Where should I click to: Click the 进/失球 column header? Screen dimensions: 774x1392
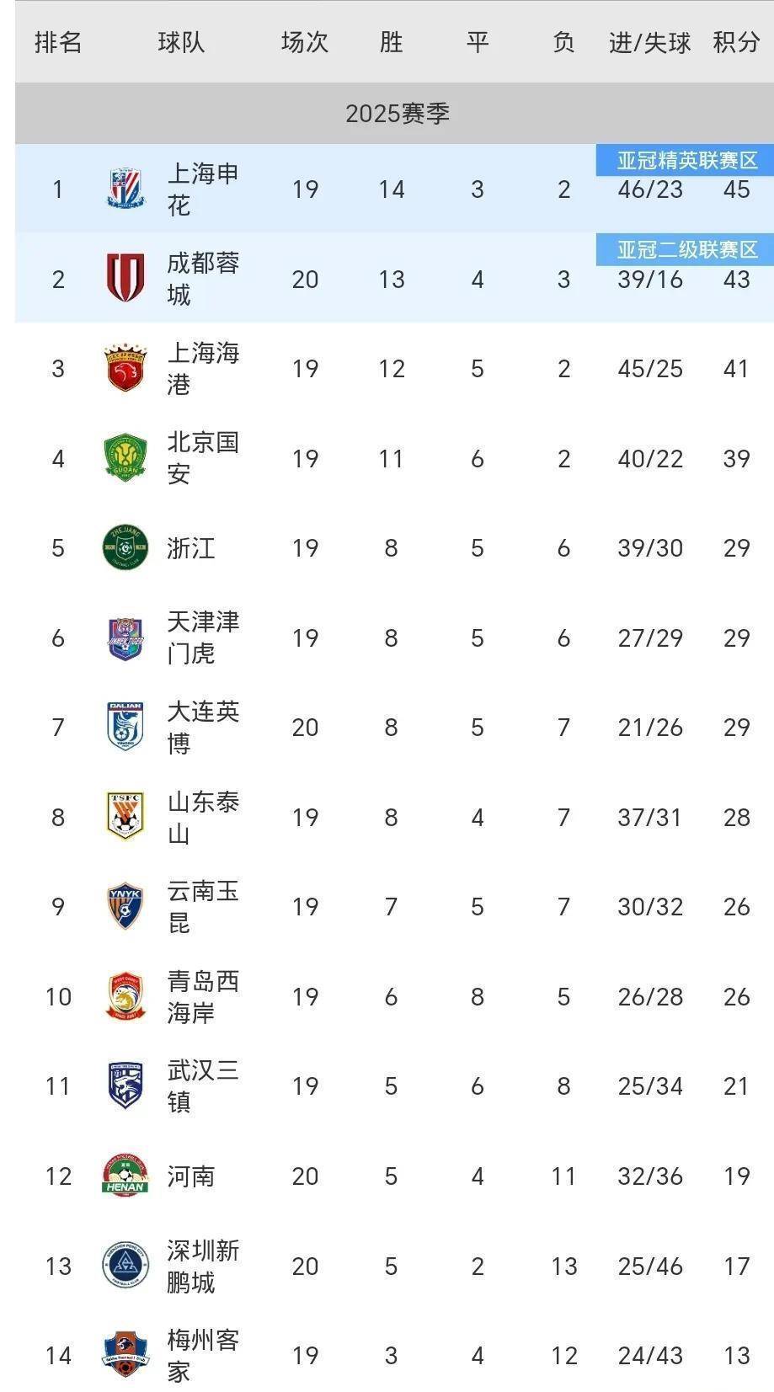[x=649, y=42]
